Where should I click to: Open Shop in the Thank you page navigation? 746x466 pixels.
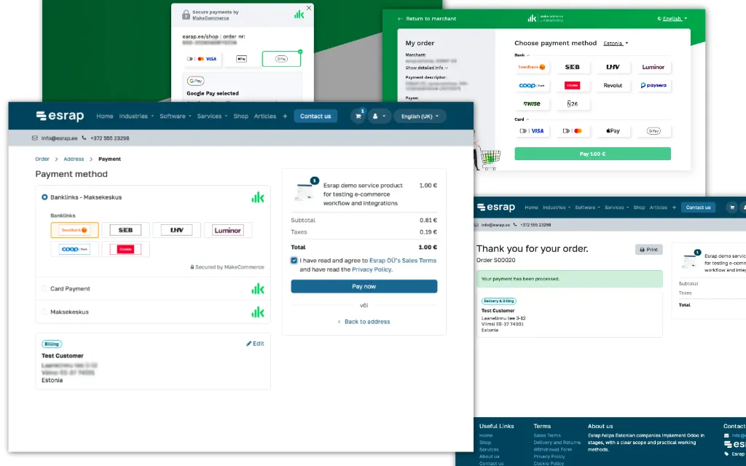click(639, 208)
